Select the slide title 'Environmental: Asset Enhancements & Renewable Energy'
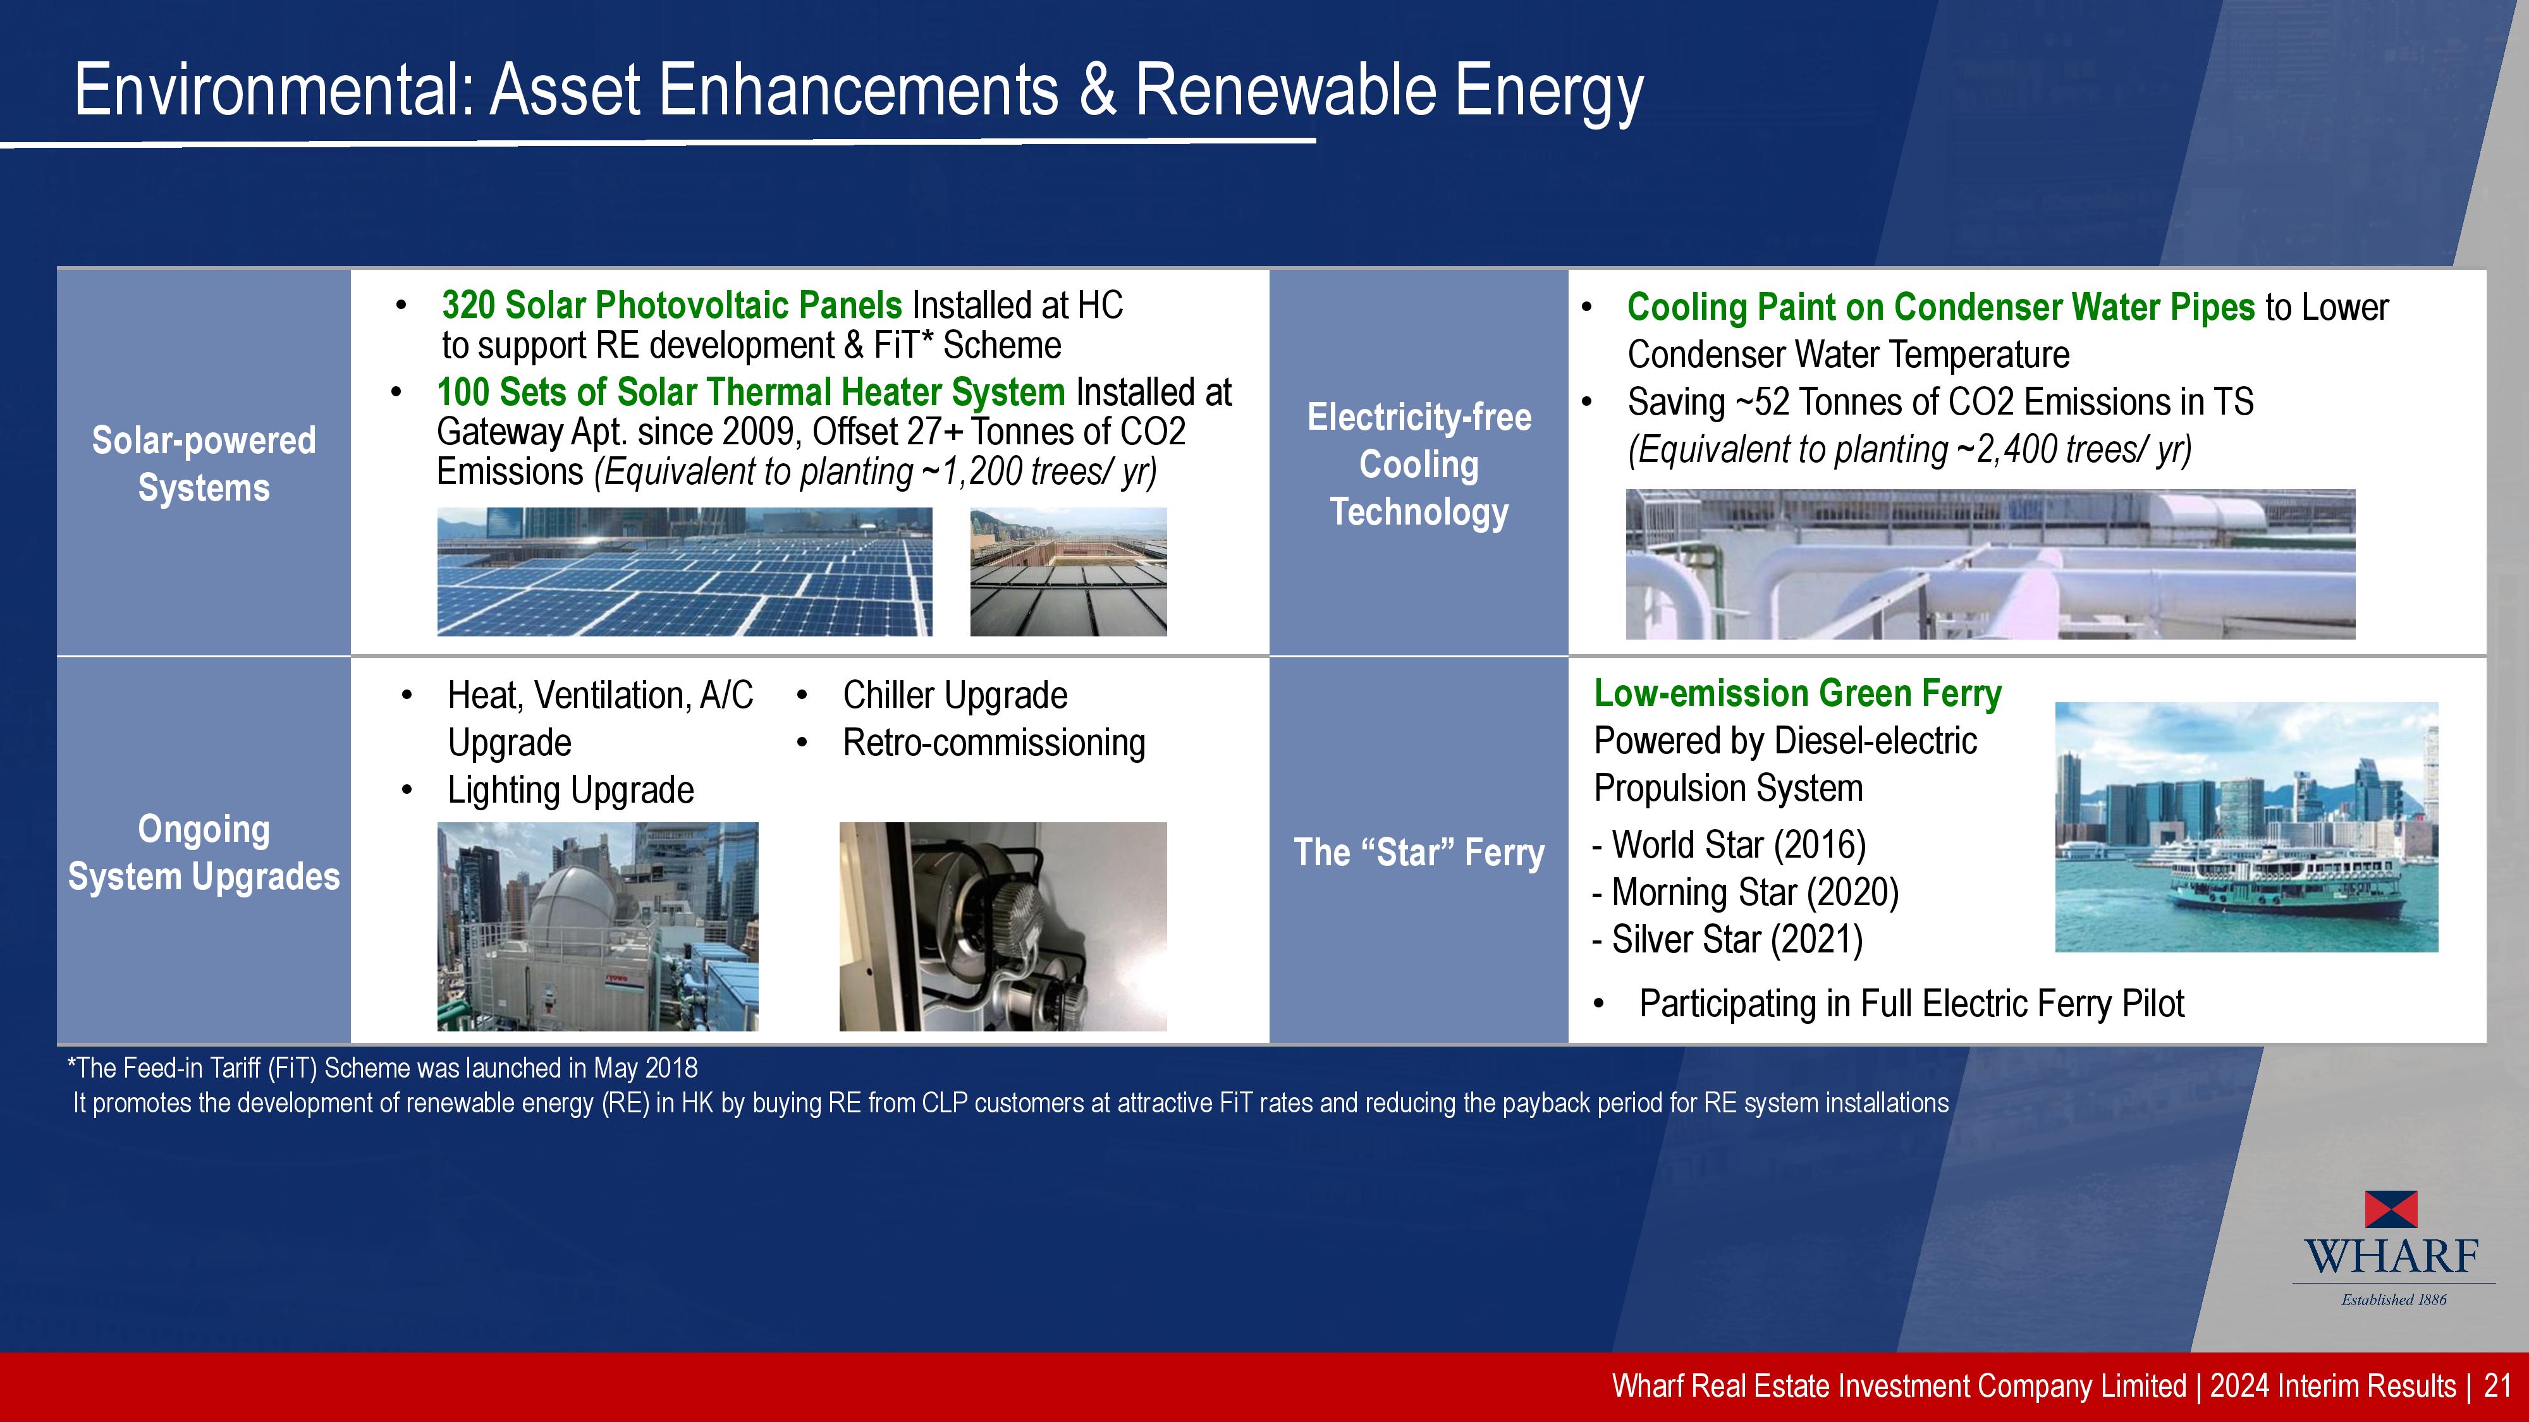The width and height of the screenshot is (2529, 1422). [x=859, y=90]
